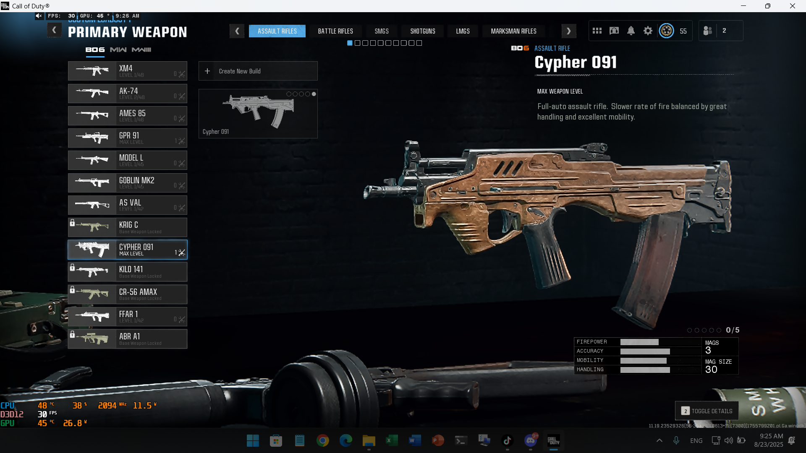Select the second category page indicator square
Image resolution: width=806 pixels, height=453 pixels.
(x=357, y=43)
